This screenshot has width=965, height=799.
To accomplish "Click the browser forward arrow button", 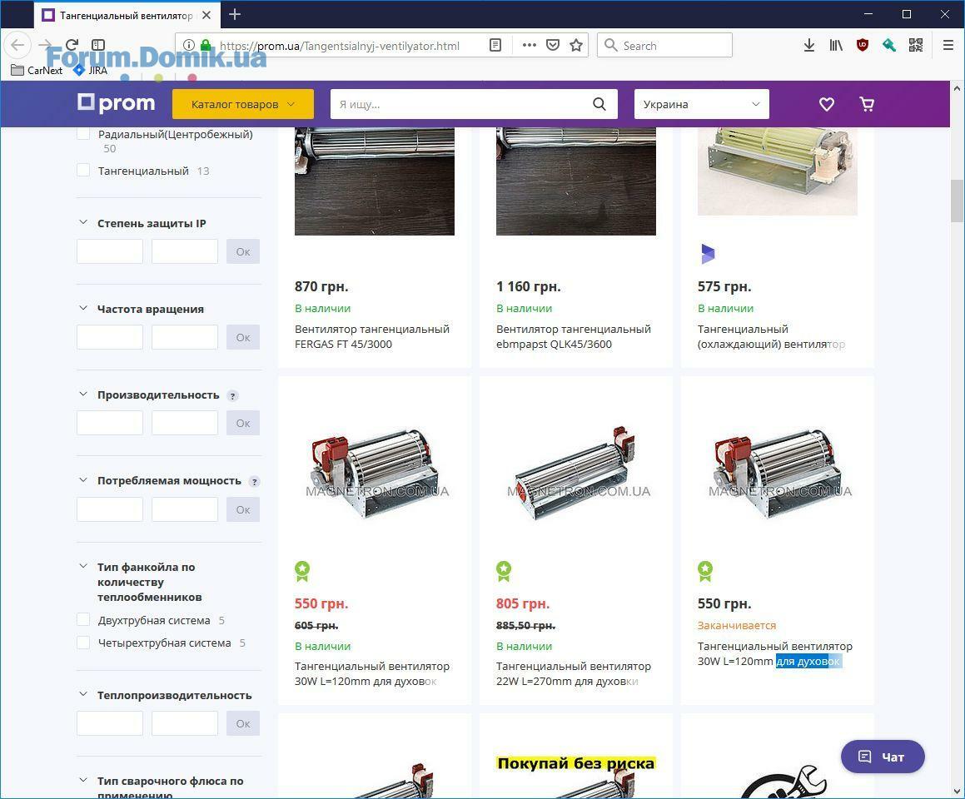I will [45, 45].
